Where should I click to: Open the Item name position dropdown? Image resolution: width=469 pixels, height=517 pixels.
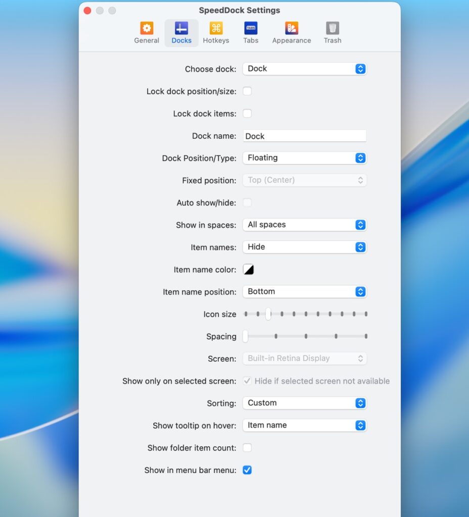click(x=304, y=292)
